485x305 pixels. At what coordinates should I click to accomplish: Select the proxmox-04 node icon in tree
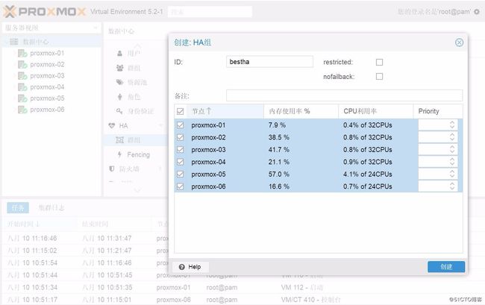(22, 87)
